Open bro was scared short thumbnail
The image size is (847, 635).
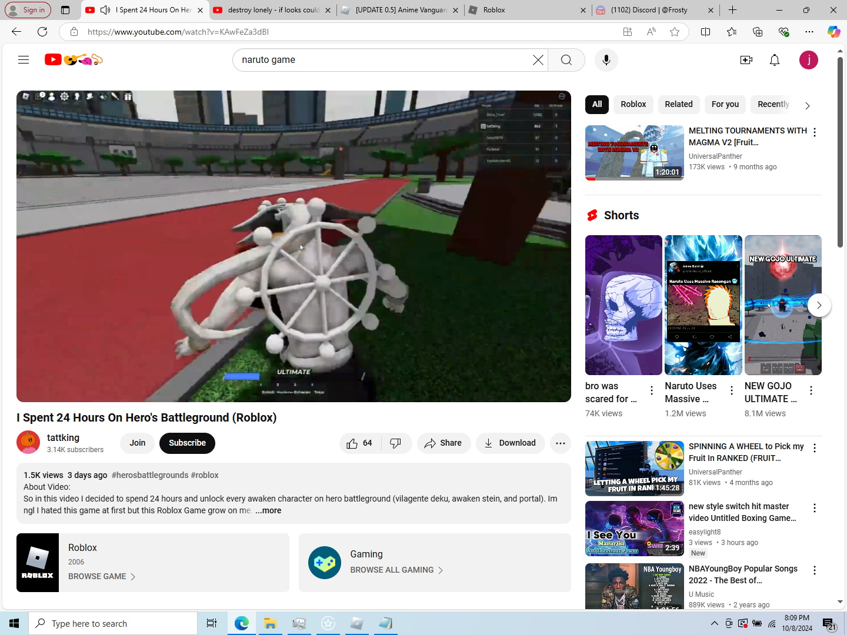[623, 305]
